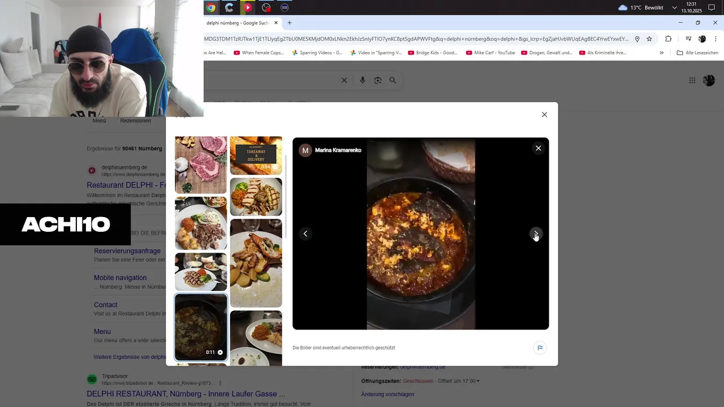This screenshot has width=724, height=407.
Task: Open the Google account avatar
Action: point(709,80)
